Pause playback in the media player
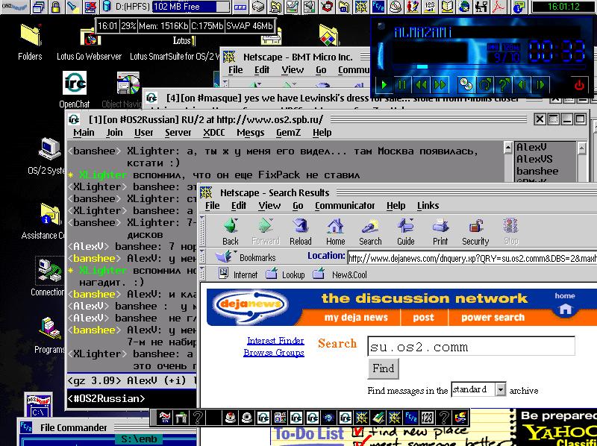Image resolution: width=597 pixels, height=446 pixels. coord(402,85)
